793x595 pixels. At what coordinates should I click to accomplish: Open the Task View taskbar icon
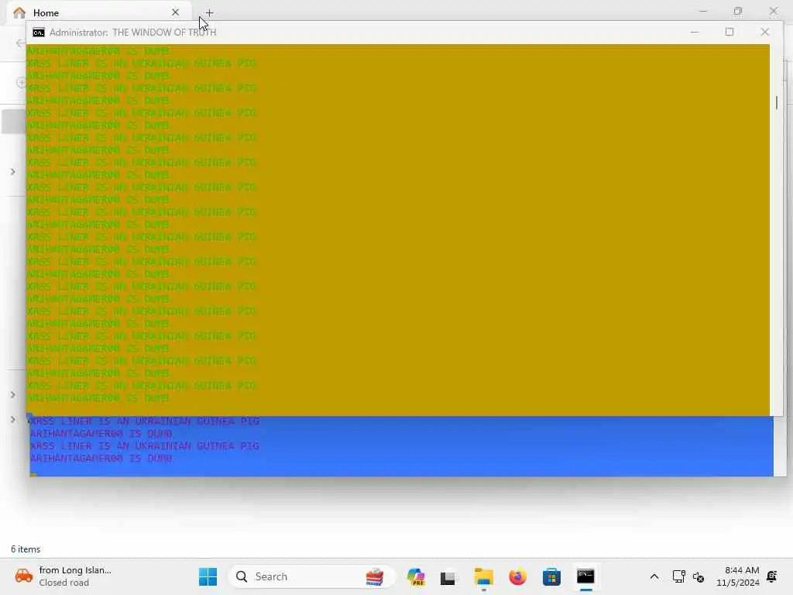[x=448, y=577]
